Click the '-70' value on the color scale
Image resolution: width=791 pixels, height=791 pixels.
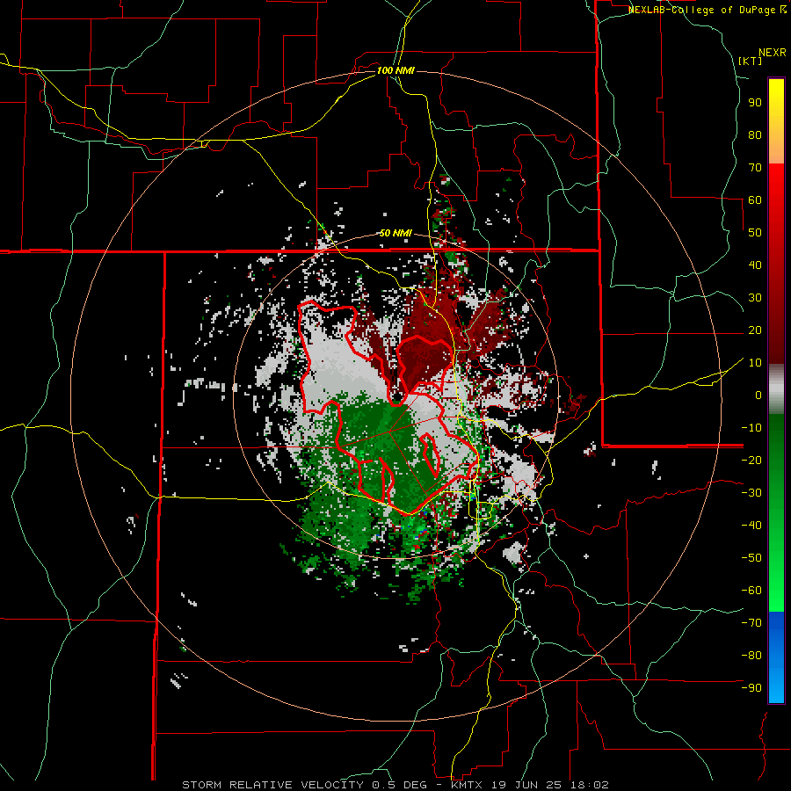[x=751, y=622]
